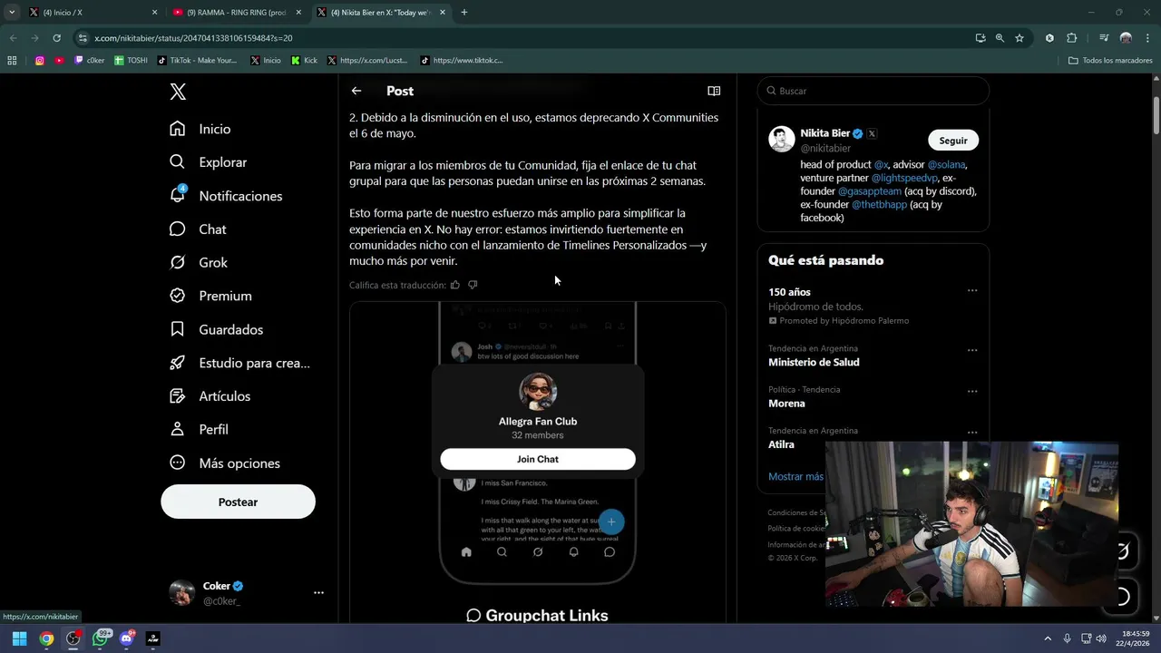Open the TOSHI bookmark
Image resolution: width=1161 pixels, height=653 pixels.
(131, 61)
